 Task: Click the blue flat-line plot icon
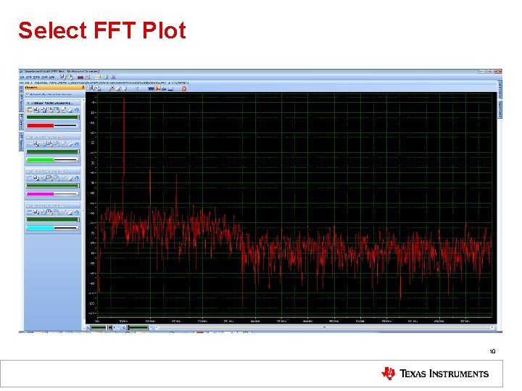[171, 89]
